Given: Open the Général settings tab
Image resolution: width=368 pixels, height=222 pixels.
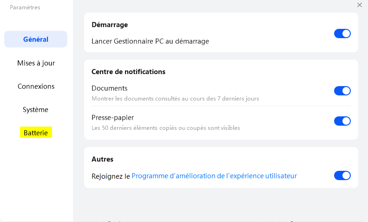Looking at the screenshot, I should point(36,39).
